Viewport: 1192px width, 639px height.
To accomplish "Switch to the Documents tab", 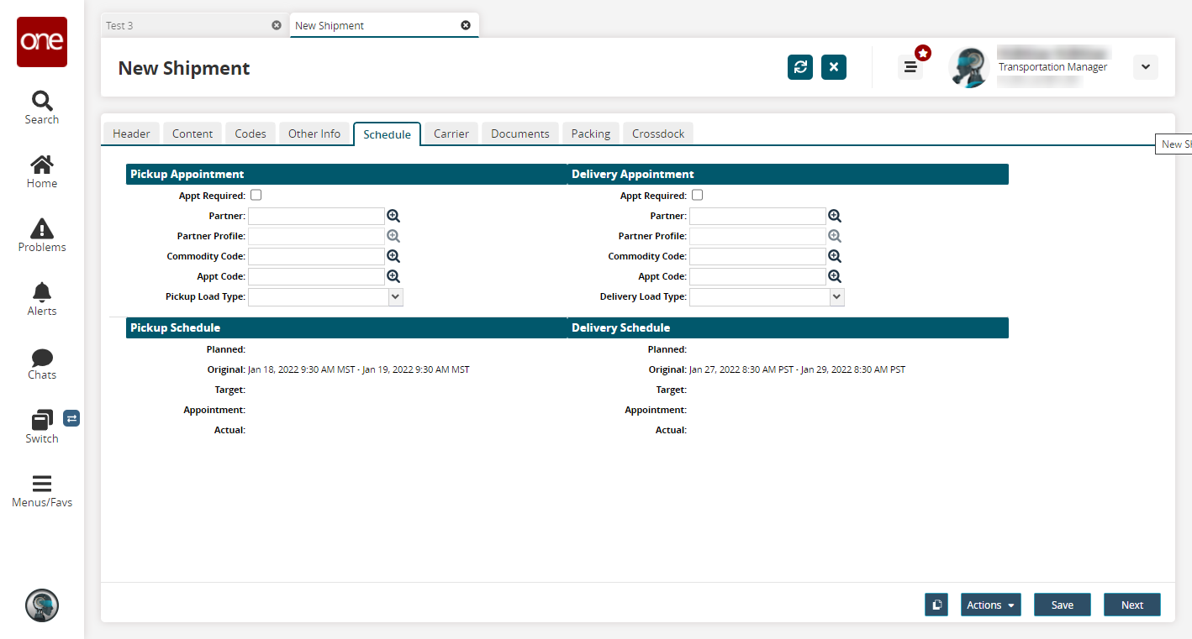I will coord(520,134).
